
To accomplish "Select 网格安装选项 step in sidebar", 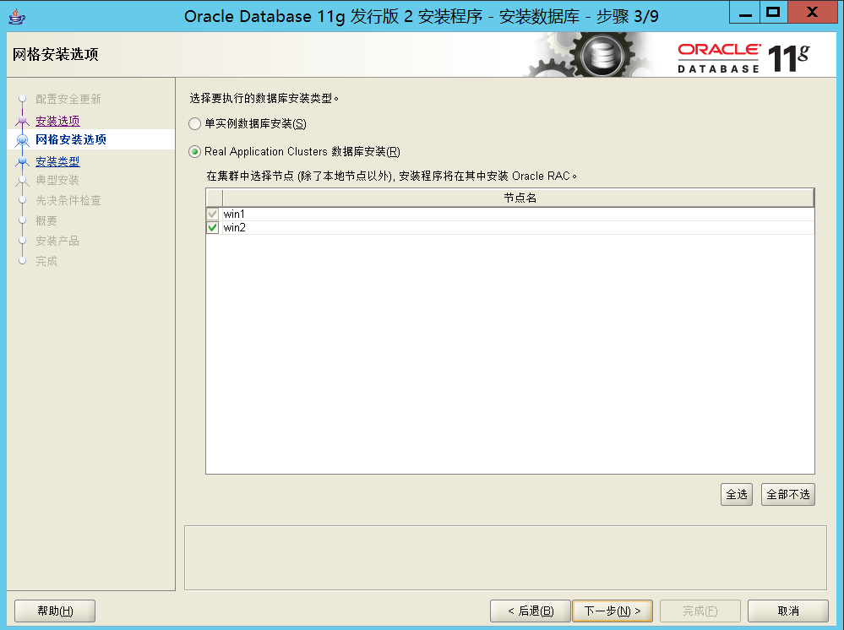I will [71, 139].
